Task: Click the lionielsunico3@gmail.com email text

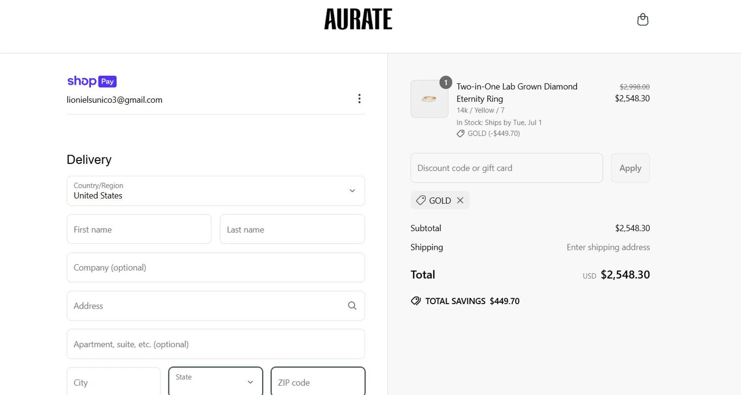Action: click(x=115, y=100)
